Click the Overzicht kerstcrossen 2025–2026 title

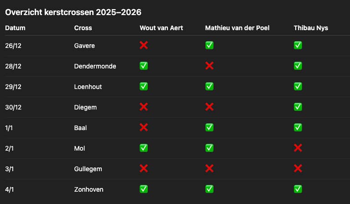(76, 12)
